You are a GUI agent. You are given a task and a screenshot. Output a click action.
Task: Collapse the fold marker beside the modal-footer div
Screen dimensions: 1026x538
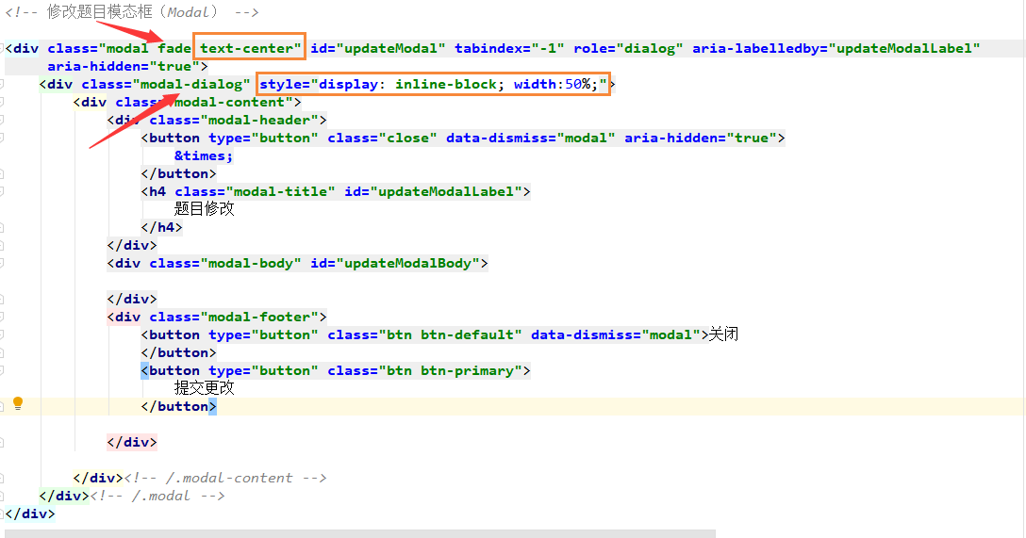pyautogui.click(x=2, y=317)
